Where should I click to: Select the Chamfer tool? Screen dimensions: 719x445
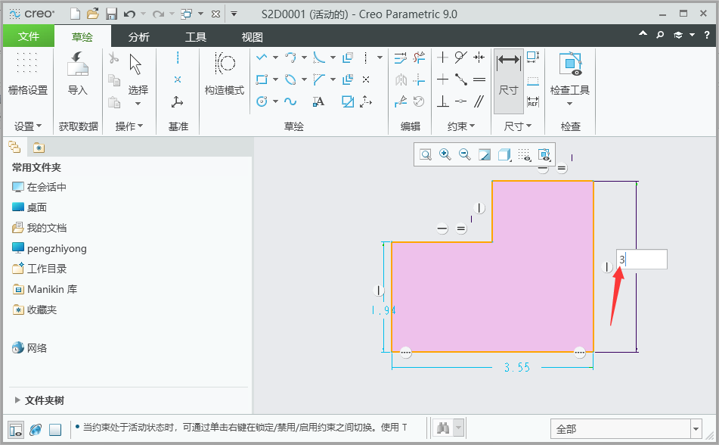coord(319,79)
